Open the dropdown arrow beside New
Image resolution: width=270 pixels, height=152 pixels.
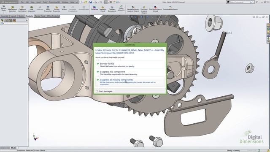point(83,2)
